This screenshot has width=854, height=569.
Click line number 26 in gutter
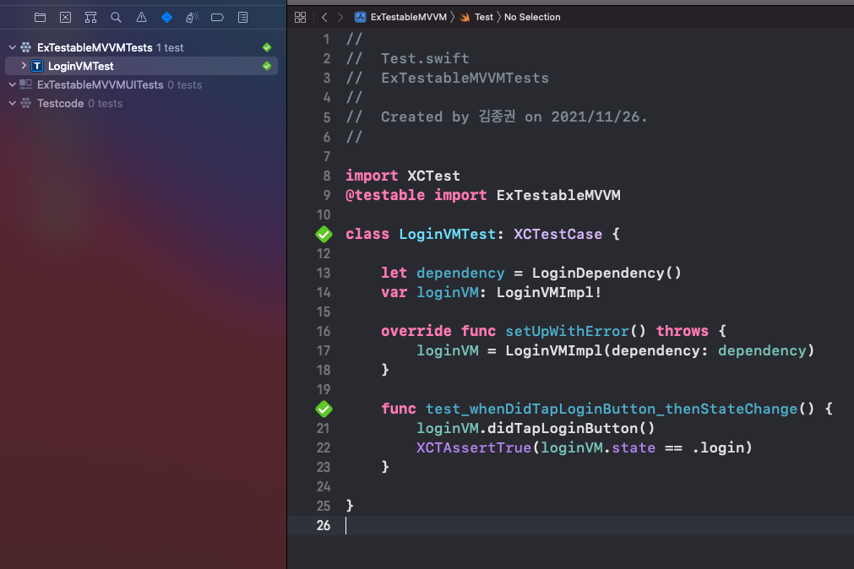coord(324,525)
